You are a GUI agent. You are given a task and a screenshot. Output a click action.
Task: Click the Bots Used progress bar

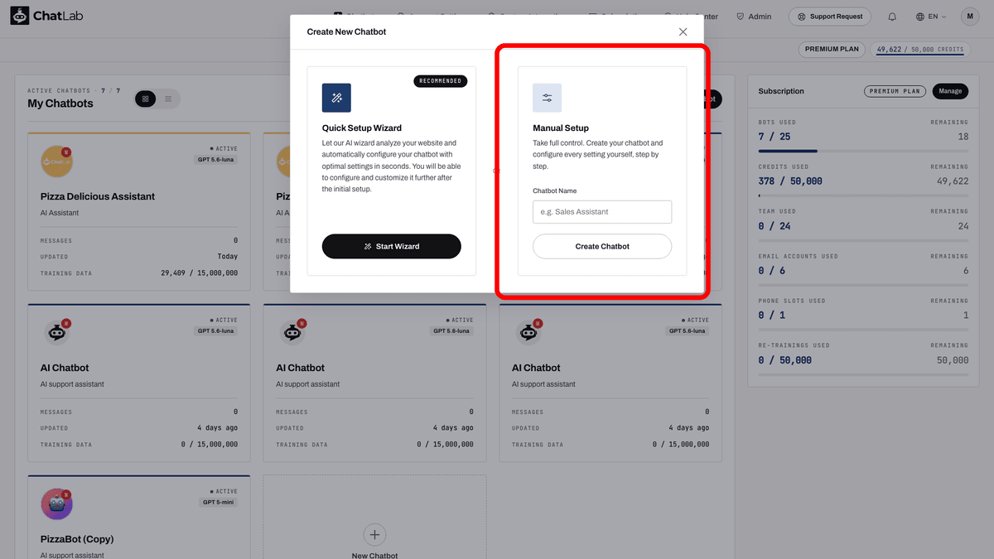point(863,151)
